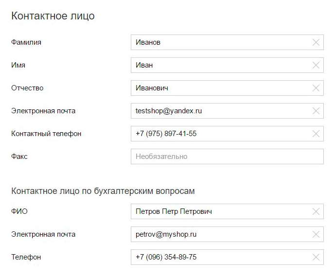Focus the ФИО input with Петров Петр Петрович

coord(219,211)
